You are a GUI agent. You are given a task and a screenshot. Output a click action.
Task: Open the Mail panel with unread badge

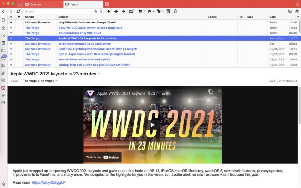[x=4, y=57]
